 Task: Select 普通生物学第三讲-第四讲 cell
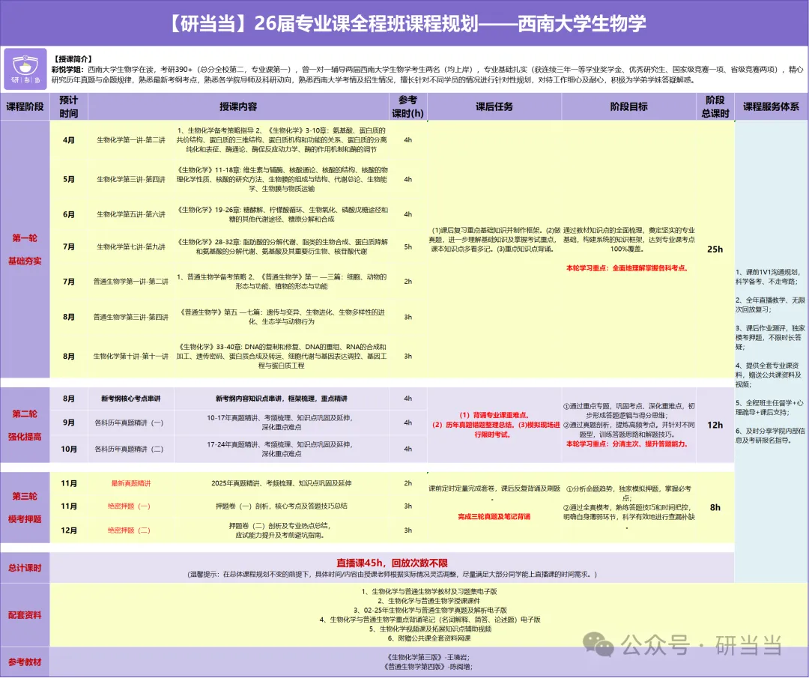[x=131, y=318]
